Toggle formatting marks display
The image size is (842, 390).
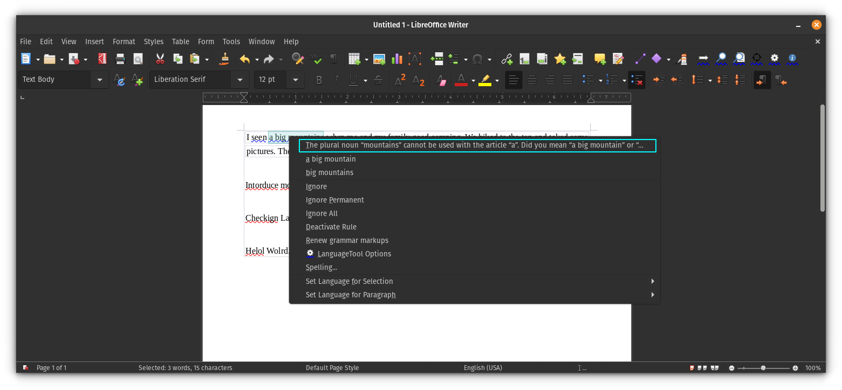(333, 59)
